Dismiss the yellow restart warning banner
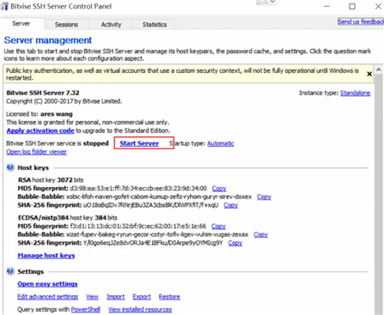384x315 pixels. point(369,74)
